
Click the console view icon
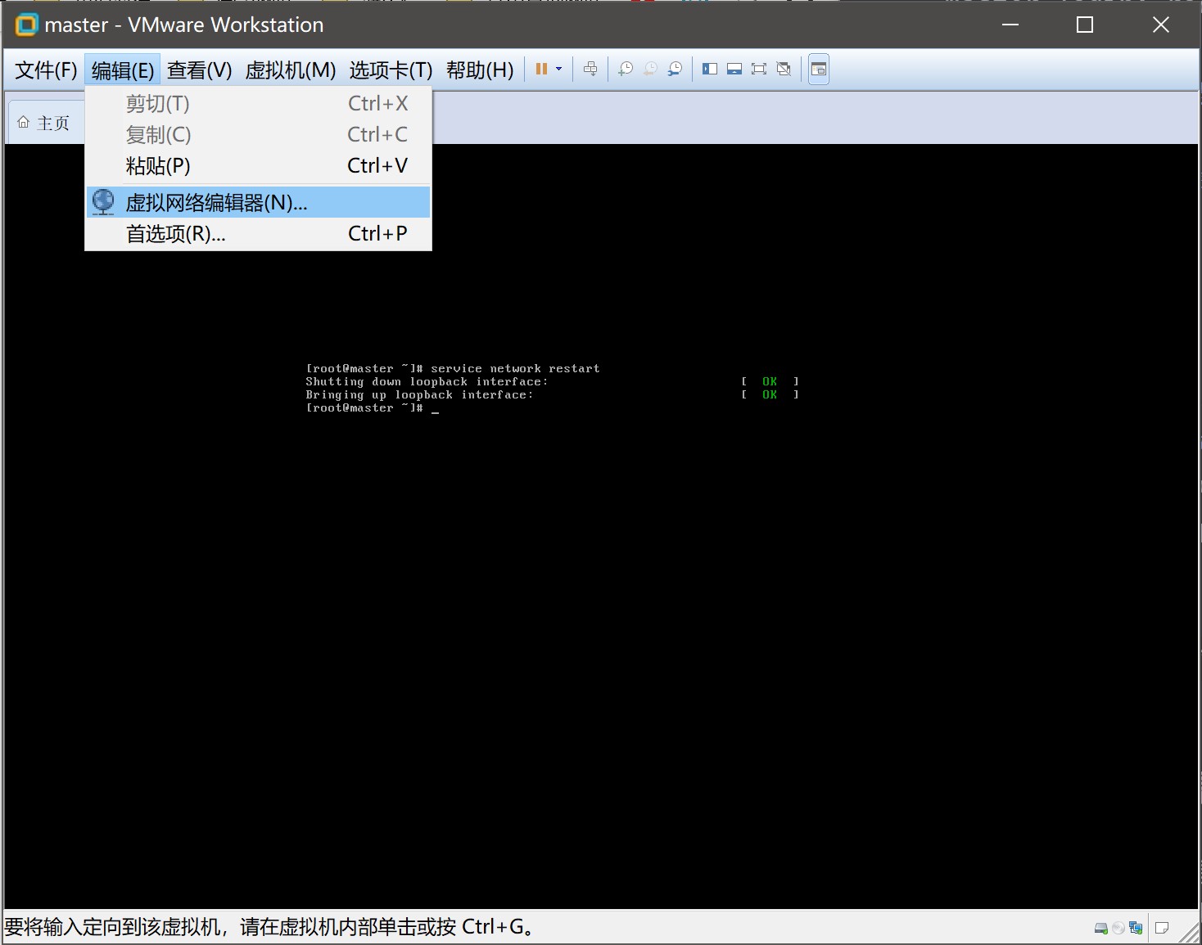[819, 70]
